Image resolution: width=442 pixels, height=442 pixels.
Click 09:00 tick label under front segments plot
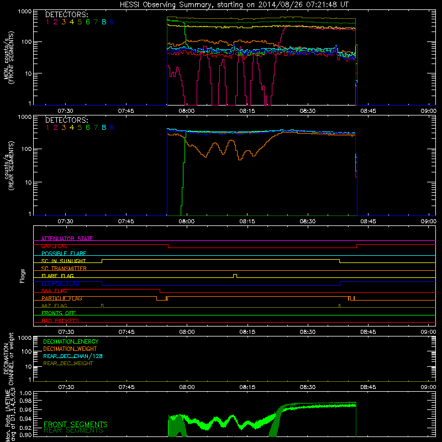pyautogui.click(x=429, y=111)
